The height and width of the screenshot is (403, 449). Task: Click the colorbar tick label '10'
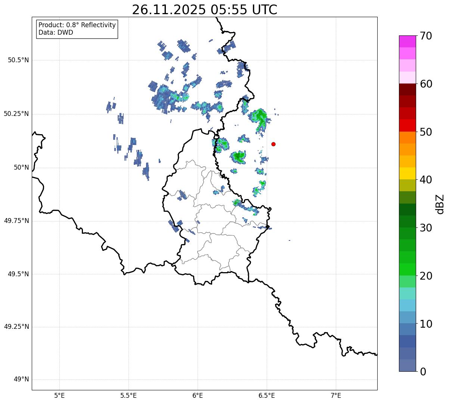tap(426, 324)
